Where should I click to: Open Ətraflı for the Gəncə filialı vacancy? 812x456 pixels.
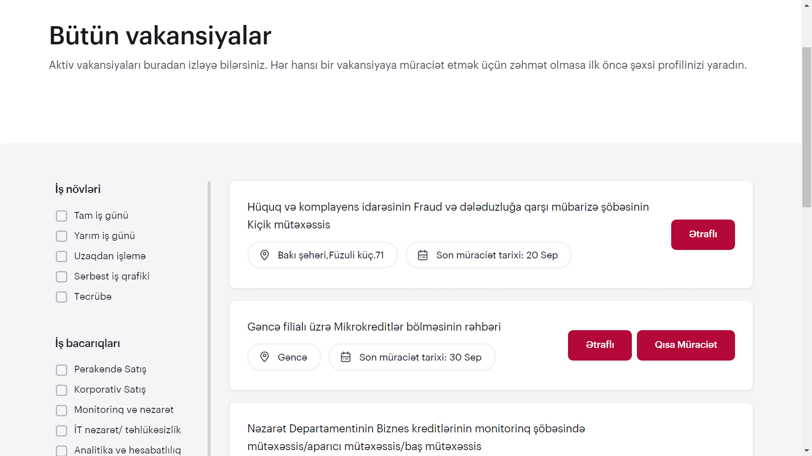click(x=600, y=345)
